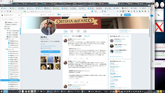Click ツイート button under profile bio

pos(51,52)
